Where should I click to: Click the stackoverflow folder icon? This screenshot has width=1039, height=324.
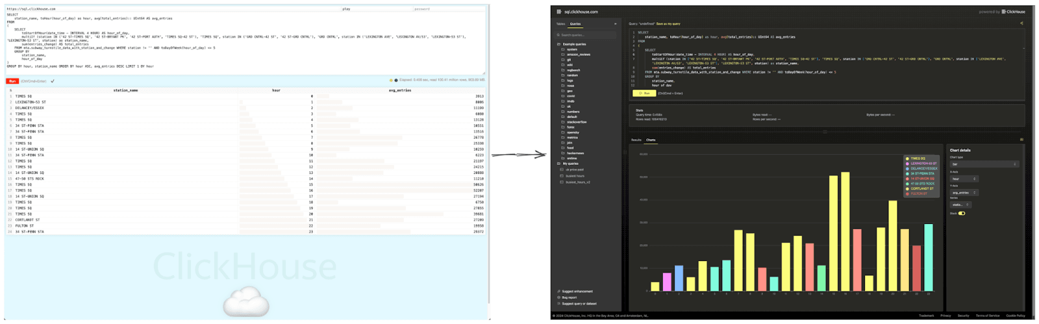(562, 122)
